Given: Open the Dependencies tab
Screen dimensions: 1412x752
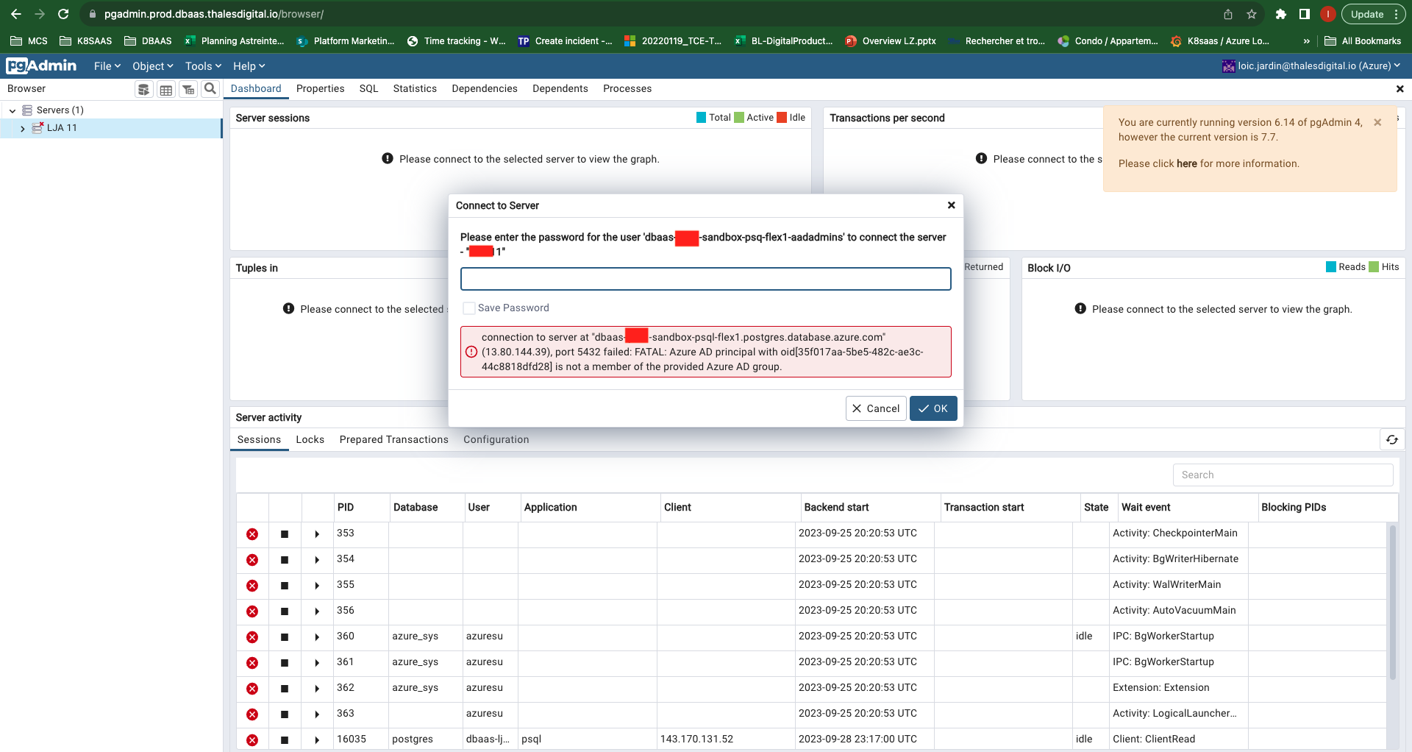Looking at the screenshot, I should click(x=485, y=88).
